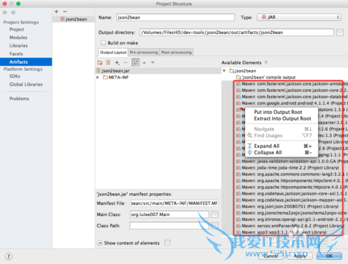Click Create Archive icon in layout toolbar

[109, 63]
